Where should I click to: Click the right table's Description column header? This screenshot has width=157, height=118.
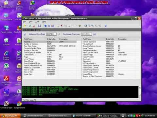click(x=129, y=39)
